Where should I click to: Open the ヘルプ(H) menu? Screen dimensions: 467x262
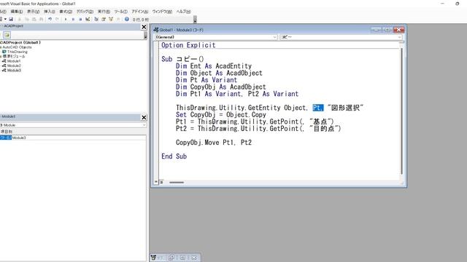183,12
